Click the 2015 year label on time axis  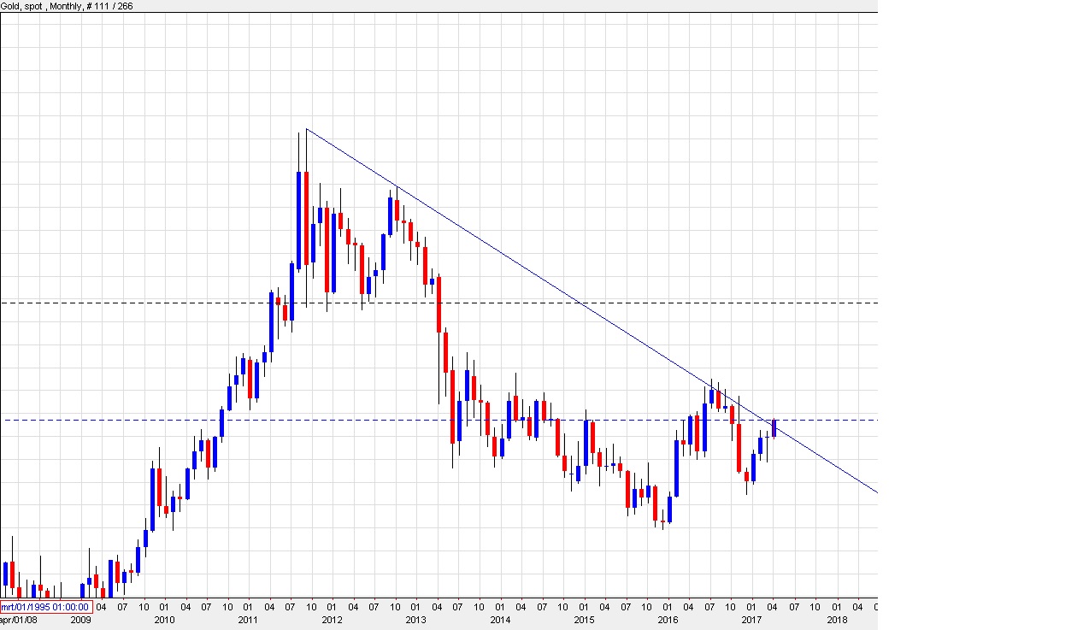tap(584, 620)
